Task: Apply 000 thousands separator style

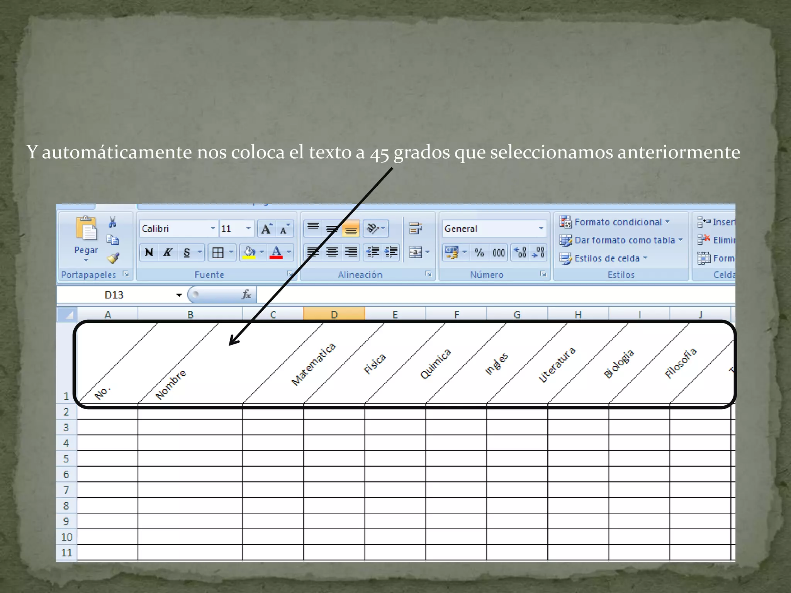Action: 498,252
